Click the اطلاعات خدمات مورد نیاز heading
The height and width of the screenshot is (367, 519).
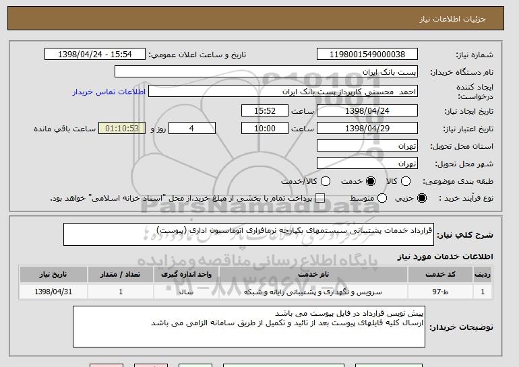(x=445, y=257)
